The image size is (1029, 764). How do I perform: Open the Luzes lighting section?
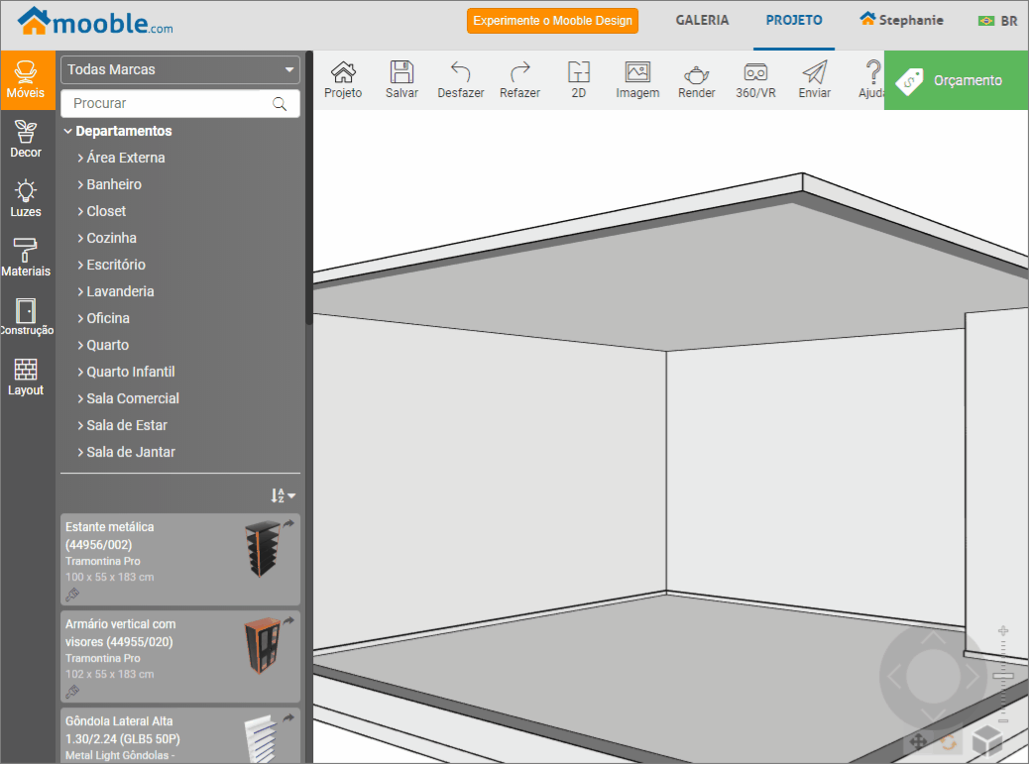click(26, 198)
